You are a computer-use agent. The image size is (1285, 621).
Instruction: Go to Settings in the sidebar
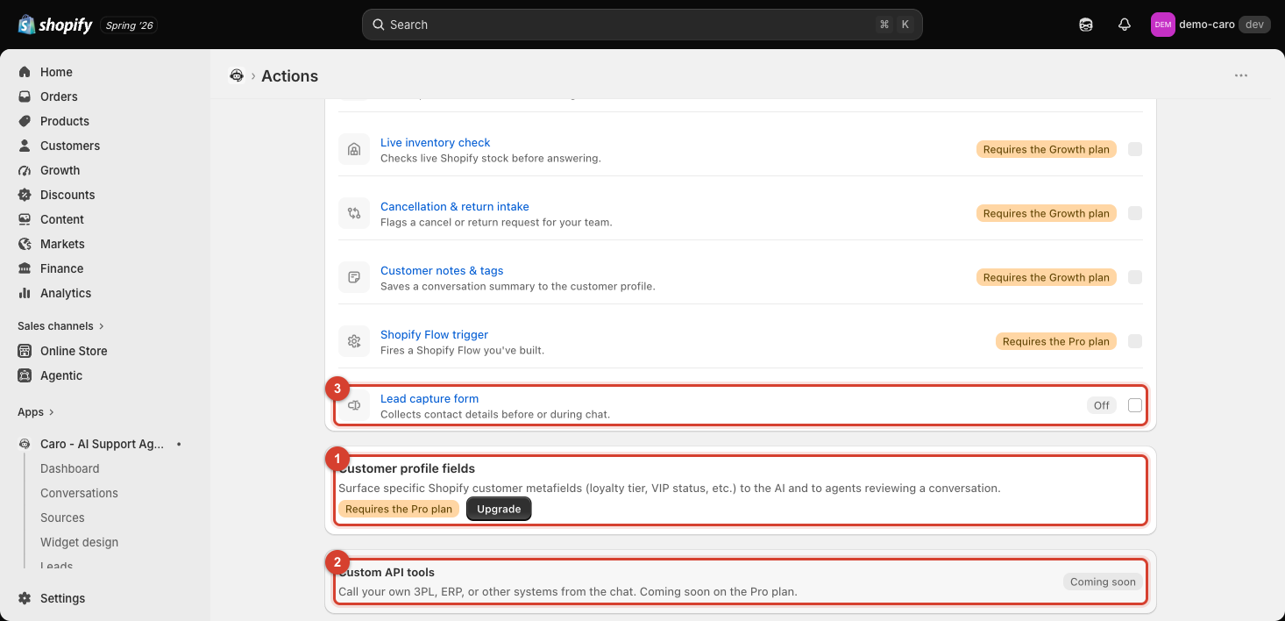[x=63, y=598]
